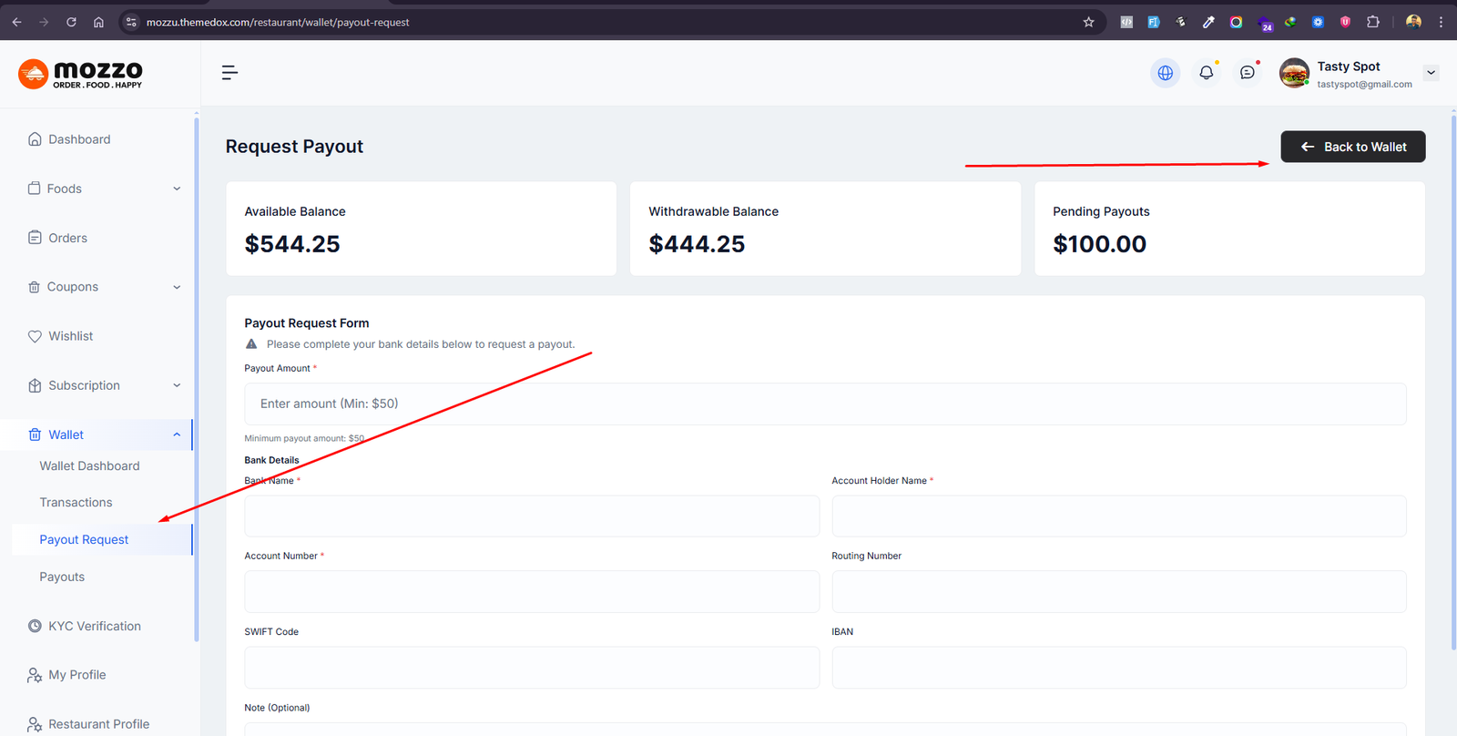Image resolution: width=1457 pixels, height=736 pixels.
Task: Bookmark page with star icon
Action: tap(1088, 22)
